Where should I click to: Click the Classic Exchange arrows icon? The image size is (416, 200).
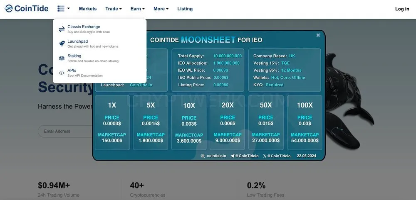[62, 29]
